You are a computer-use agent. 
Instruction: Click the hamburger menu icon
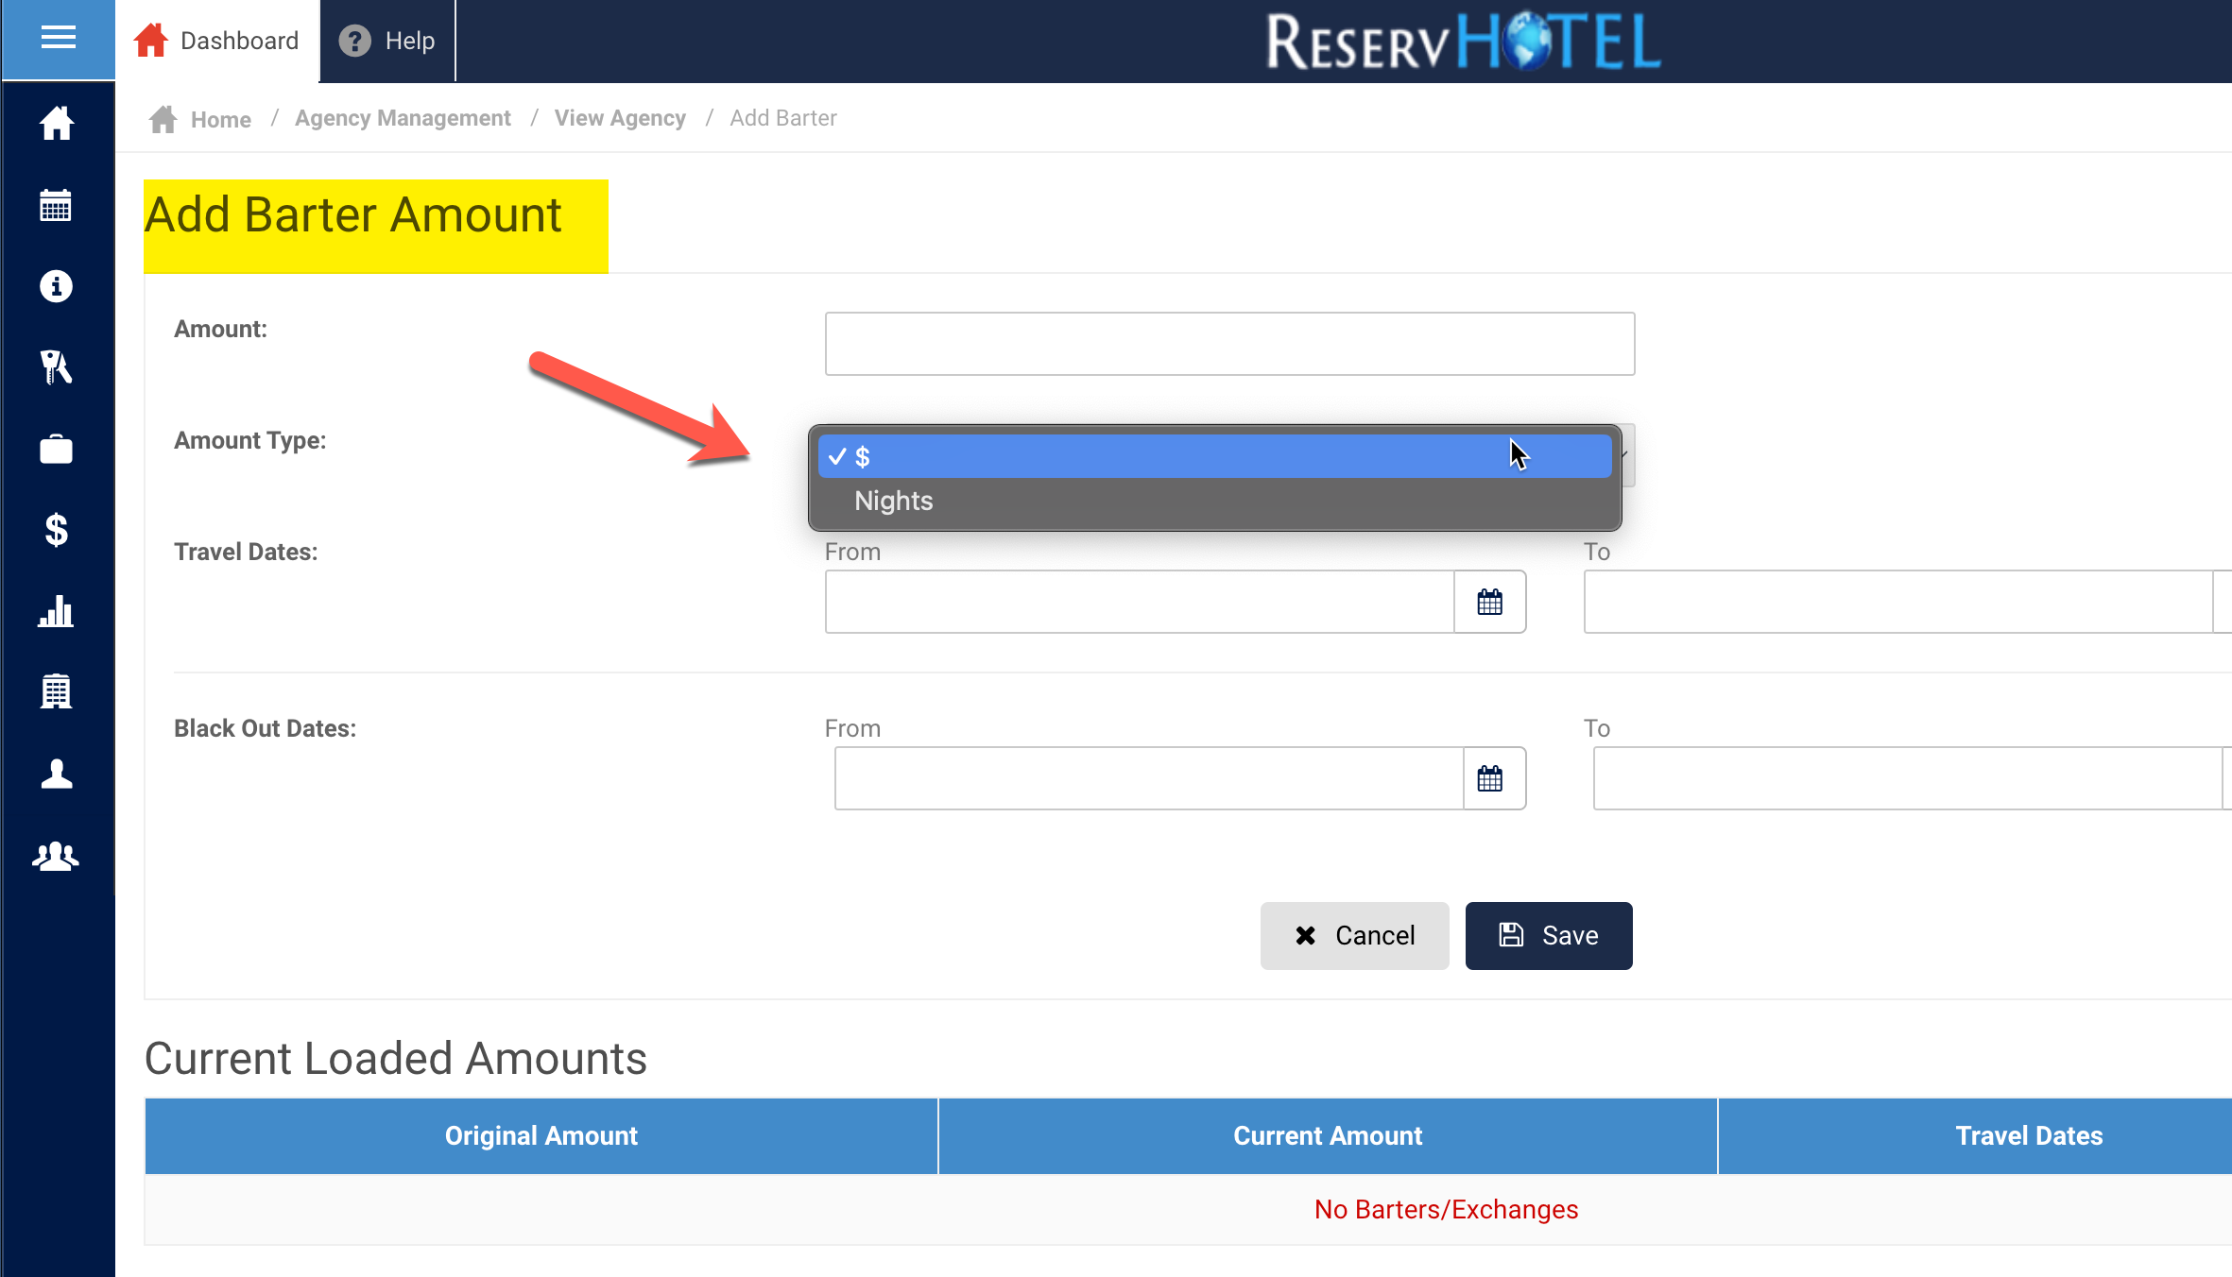pyautogui.click(x=58, y=39)
